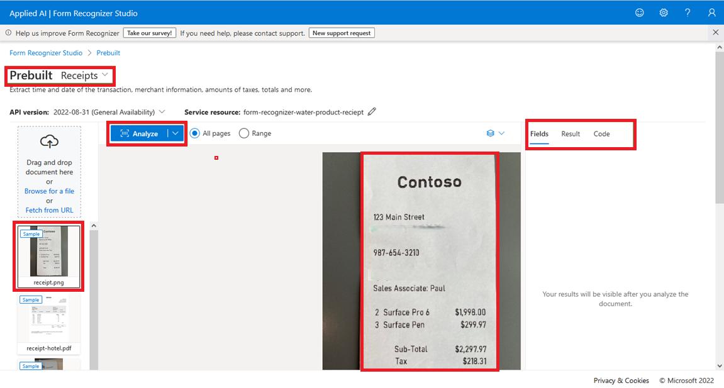
Task: Select the receipt.png sample thumbnail
Action: tap(49, 256)
